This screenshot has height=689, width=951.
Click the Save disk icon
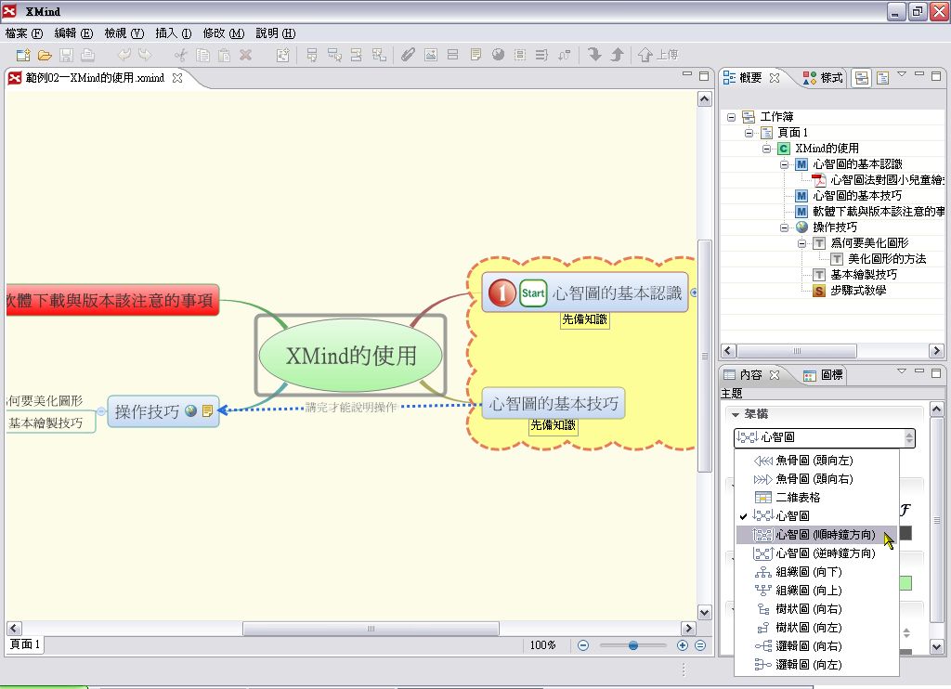[66, 55]
